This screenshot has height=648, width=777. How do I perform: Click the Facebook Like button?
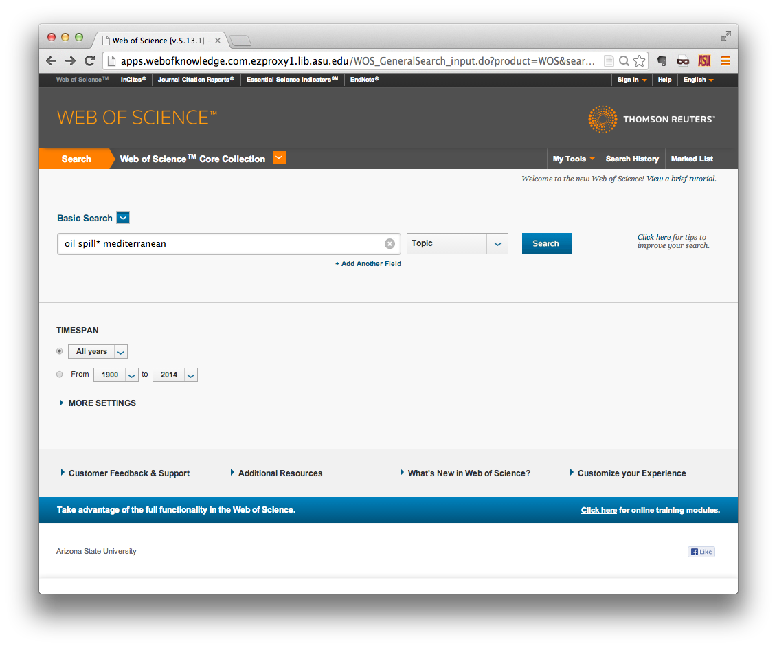tap(701, 552)
